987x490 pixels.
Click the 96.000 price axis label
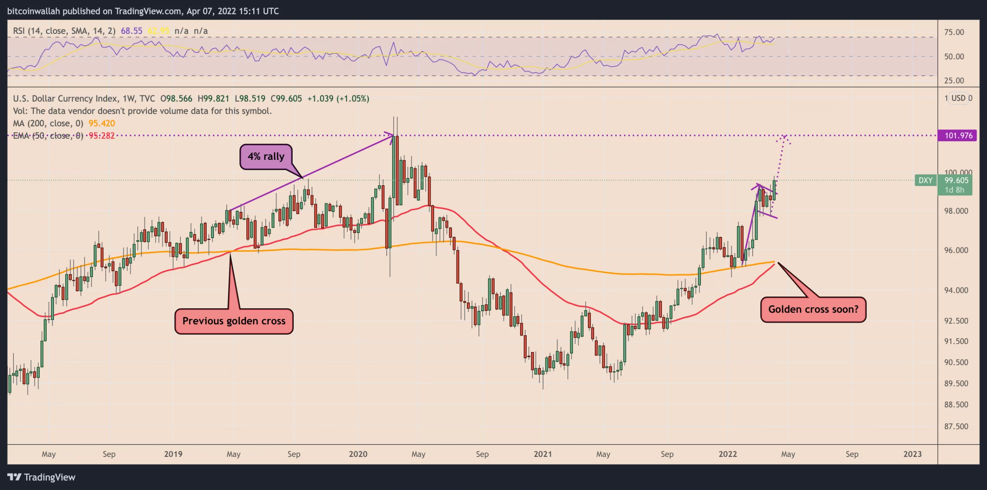click(x=956, y=250)
